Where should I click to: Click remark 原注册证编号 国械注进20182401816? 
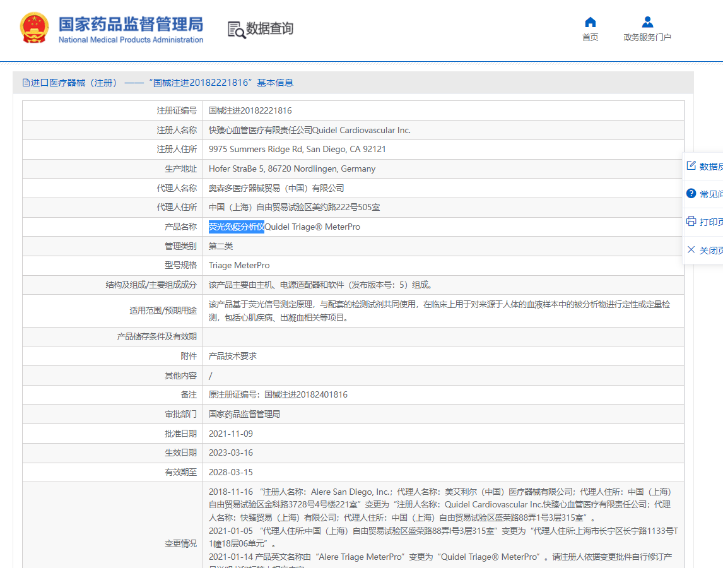point(278,395)
